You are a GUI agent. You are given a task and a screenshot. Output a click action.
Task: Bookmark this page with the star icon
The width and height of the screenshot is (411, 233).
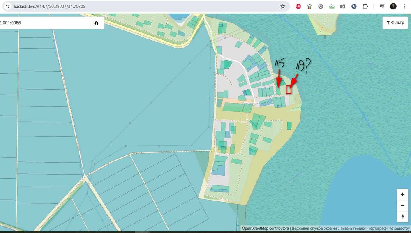click(x=283, y=6)
